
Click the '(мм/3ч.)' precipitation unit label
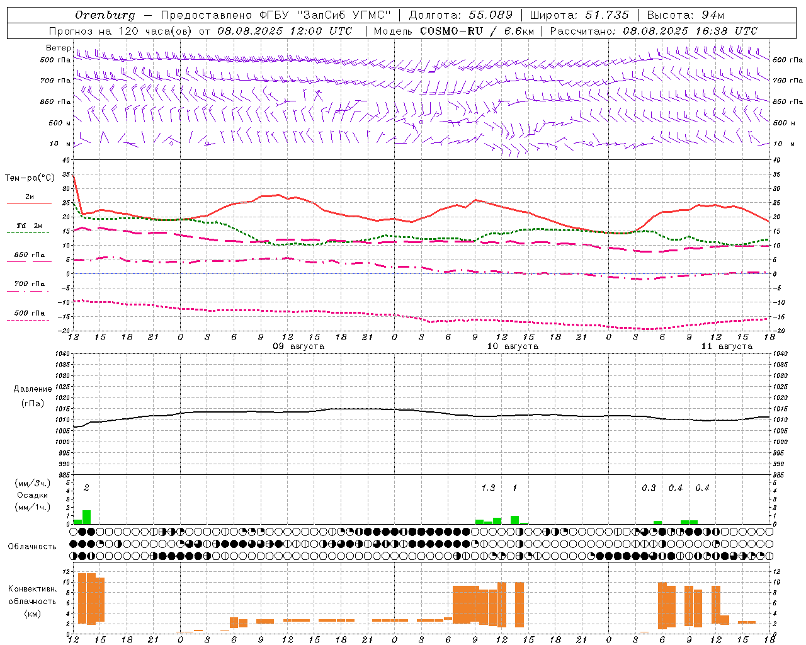tap(32, 483)
